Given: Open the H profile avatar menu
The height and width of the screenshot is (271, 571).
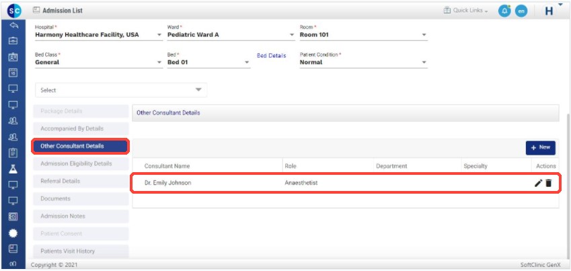Looking at the screenshot, I should click(549, 11).
